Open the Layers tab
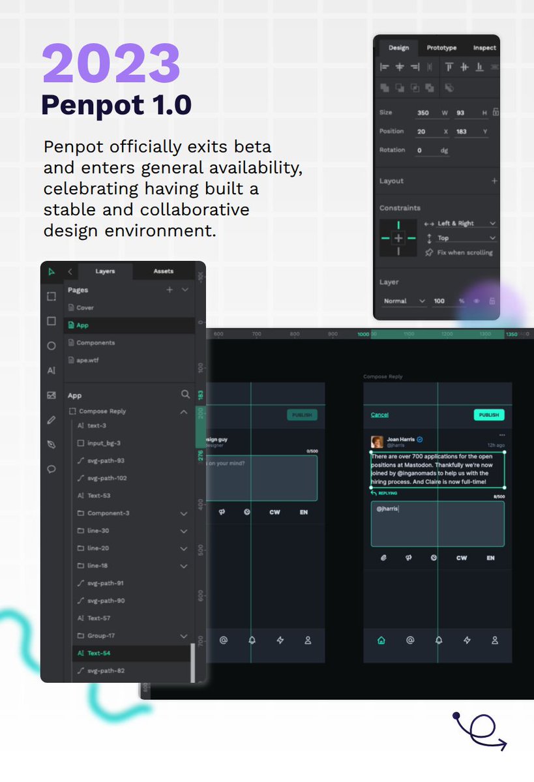The image size is (534, 782). click(105, 271)
